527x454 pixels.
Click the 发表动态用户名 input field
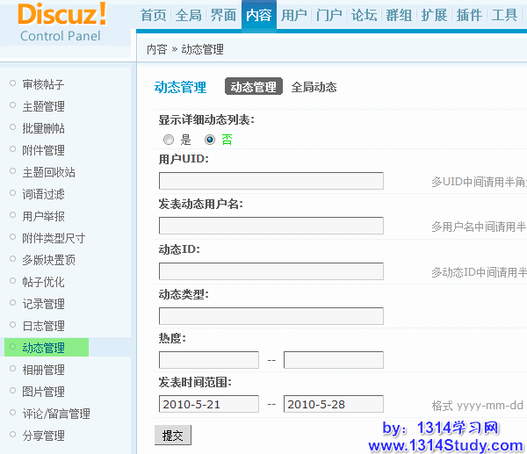[x=271, y=226]
